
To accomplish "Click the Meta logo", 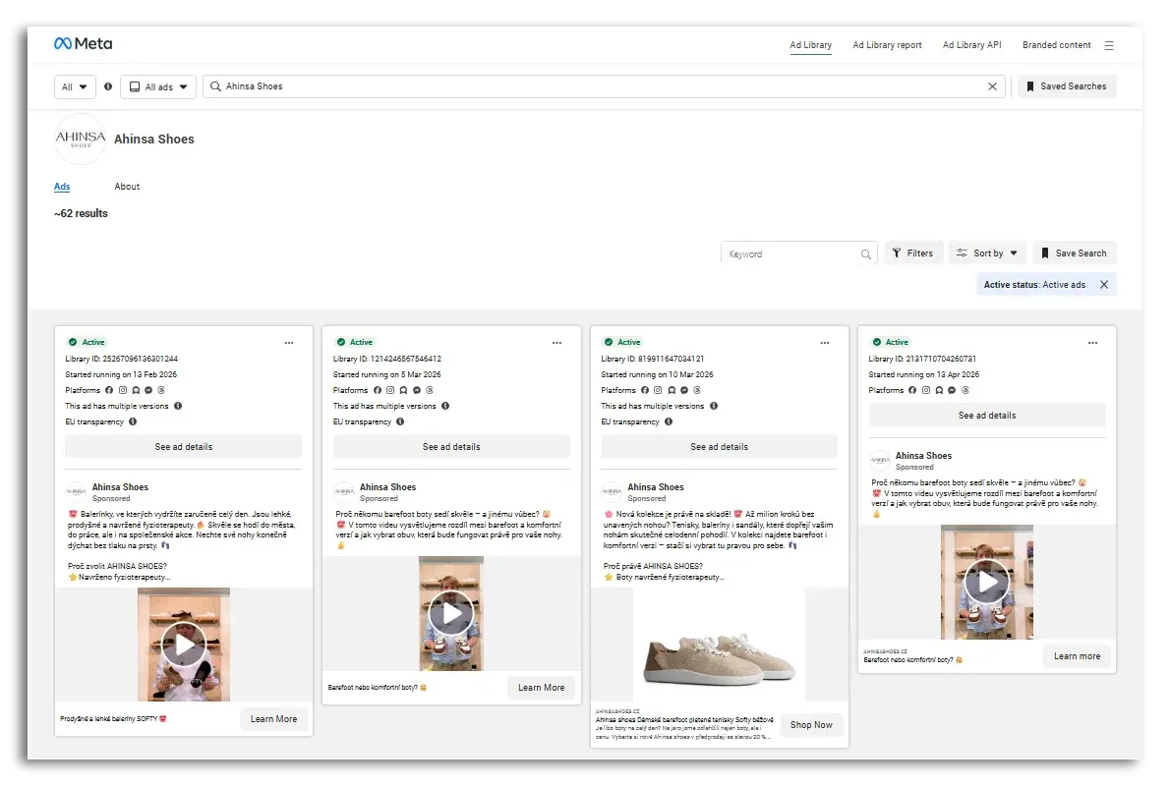I will (84, 44).
